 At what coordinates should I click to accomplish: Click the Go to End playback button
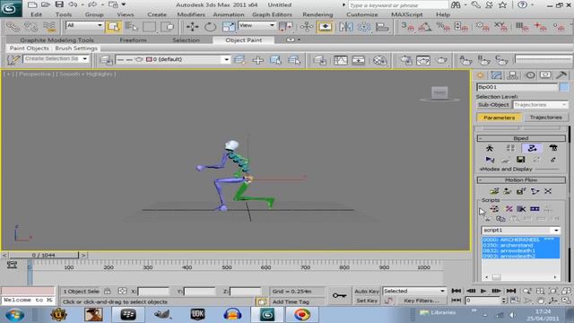click(x=510, y=291)
